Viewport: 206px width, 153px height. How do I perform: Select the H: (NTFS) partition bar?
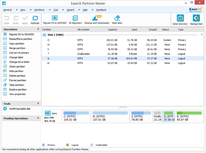(x=110, y=118)
